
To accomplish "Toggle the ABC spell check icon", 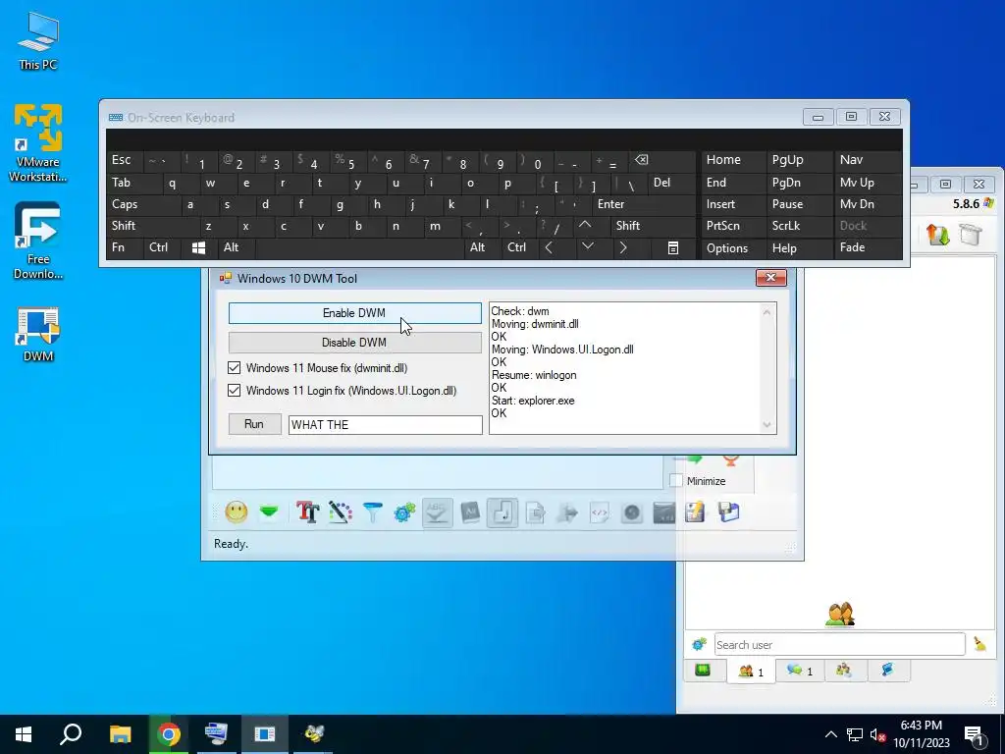I will (437, 512).
